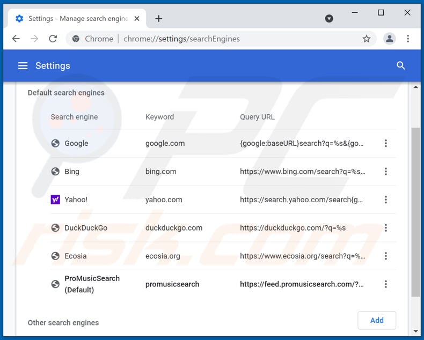The image size is (424, 340).
Task: Select the Settings - Manage search engines tab
Action: click(75, 18)
